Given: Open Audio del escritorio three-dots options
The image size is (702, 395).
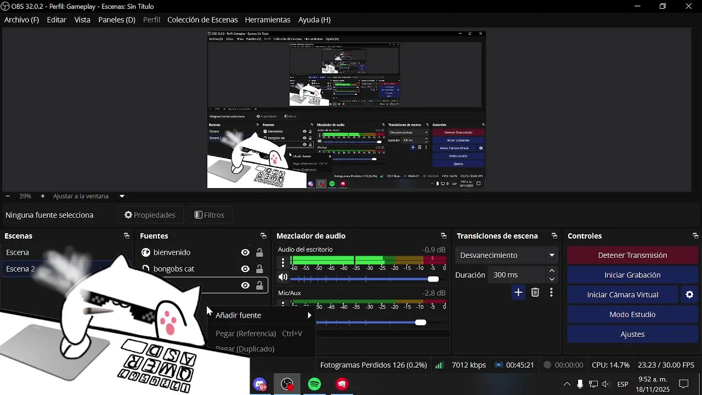Looking at the screenshot, I should tap(283, 262).
